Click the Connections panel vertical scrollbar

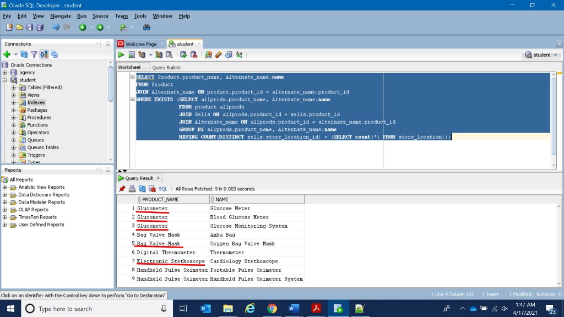110,84
